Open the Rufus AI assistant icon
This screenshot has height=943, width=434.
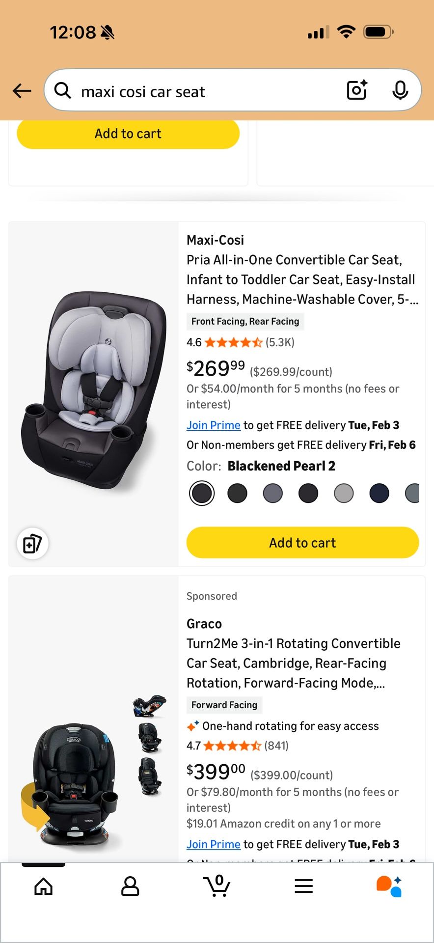(389, 886)
